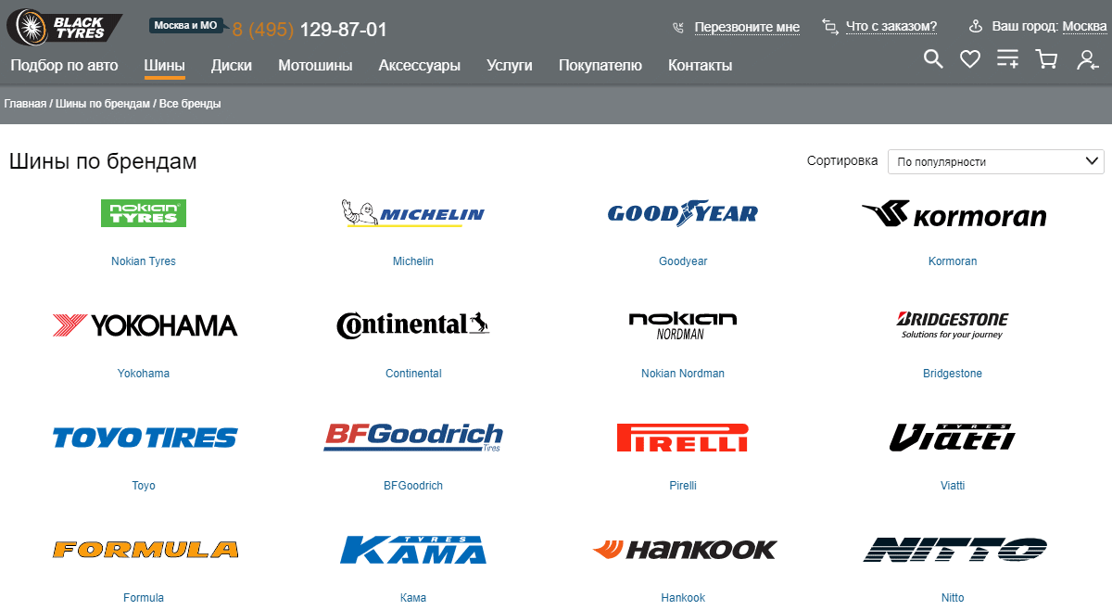Click the Что с заказом? link
Image resolution: width=1112 pixels, height=610 pixels.
pyautogui.click(x=891, y=26)
